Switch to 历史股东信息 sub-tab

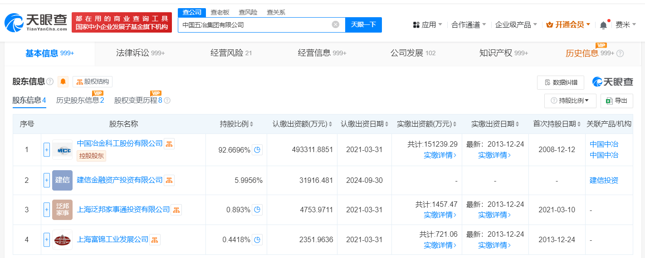[x=80, y=100]
